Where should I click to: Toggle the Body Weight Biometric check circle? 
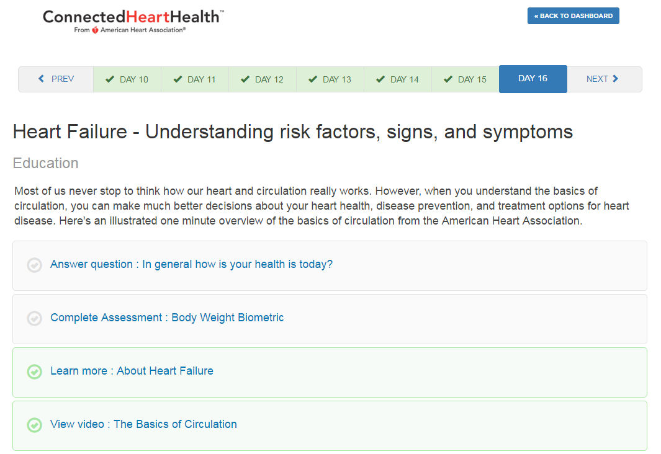(35, 318)
